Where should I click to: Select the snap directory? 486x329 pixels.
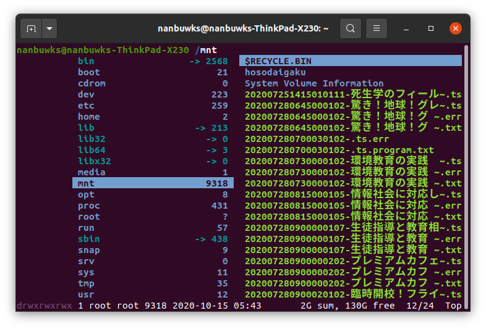tap(153, 251)
